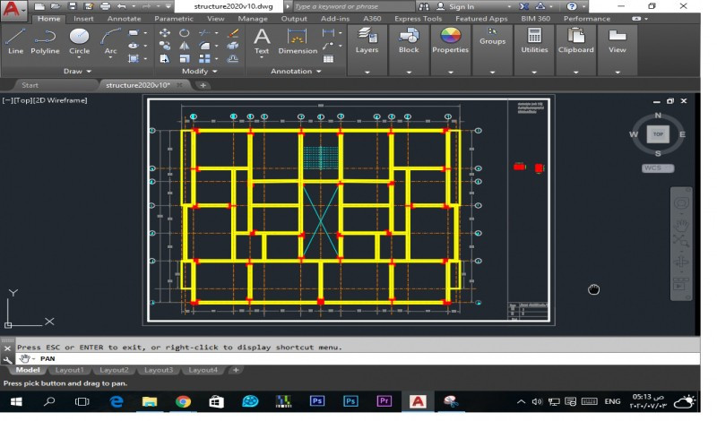Switch to the Annotate ribbon tab
The image size is (717, 421).
click(124, 19)
